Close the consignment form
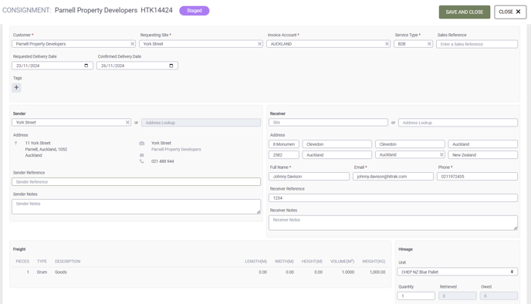The image size is (531, 304). (510, 12)
